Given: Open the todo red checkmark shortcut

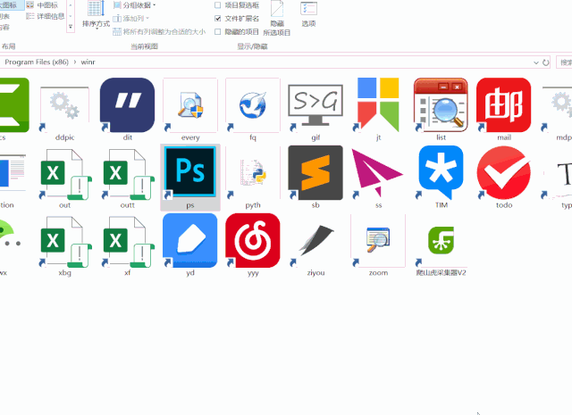Looking at the screenshot, I should pos(504,178).
